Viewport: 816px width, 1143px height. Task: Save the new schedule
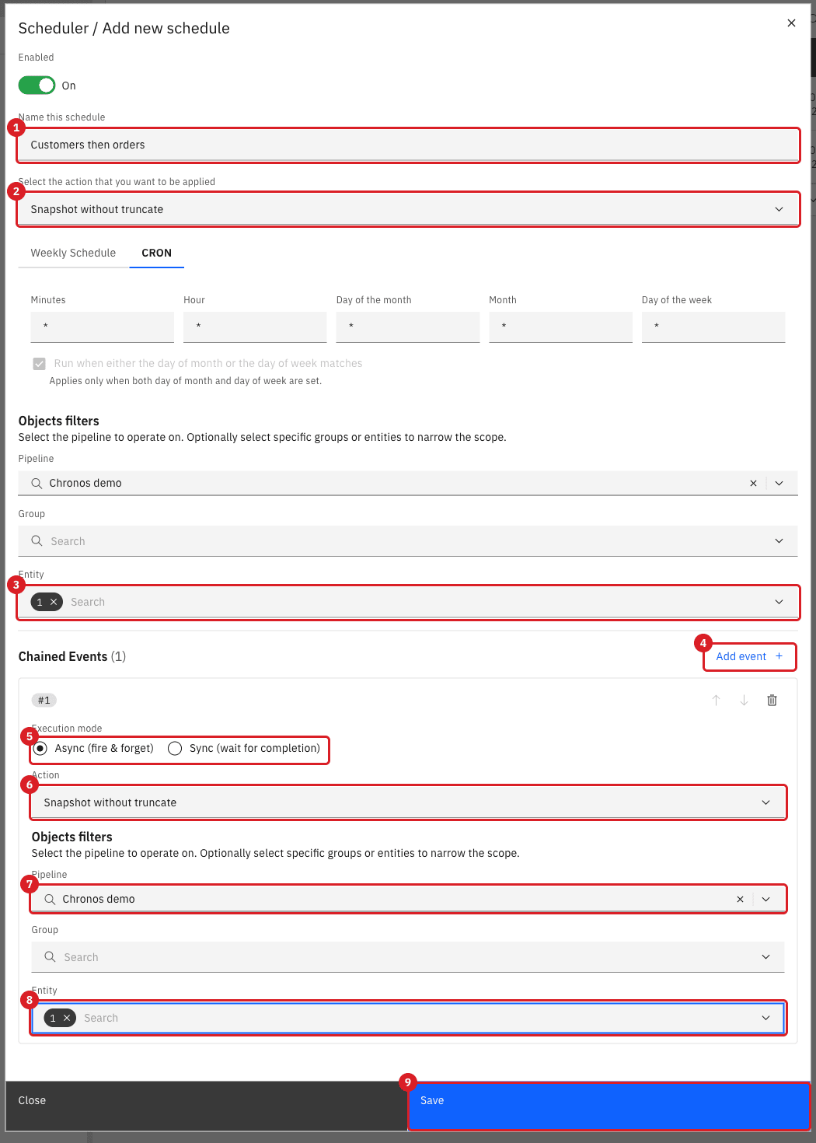609,1106
